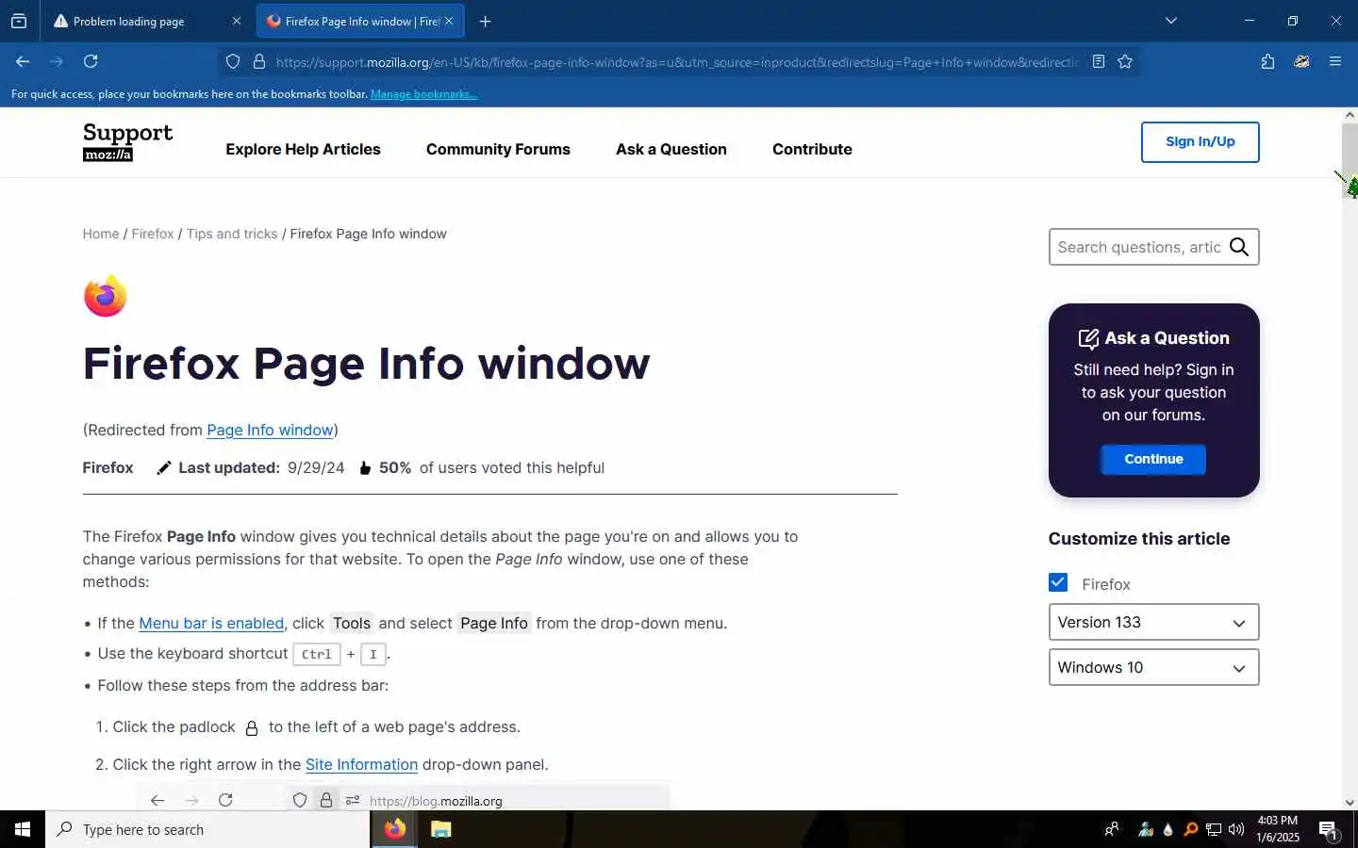Open the volume speaker tray icon
The height and width of the screenshot is (848, 1358).
click(x=1236, y=829)
